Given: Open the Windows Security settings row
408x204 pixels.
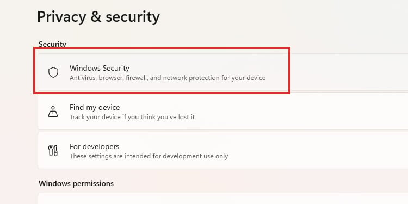Looking at the screenshot, I should [x=223, y=72].
